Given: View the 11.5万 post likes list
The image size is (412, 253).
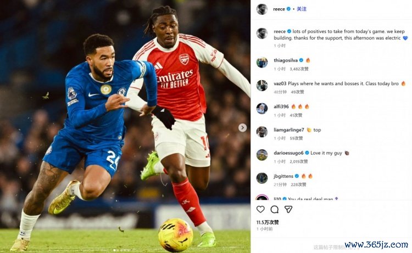Looking at the screenshot, I should (268, 222).
